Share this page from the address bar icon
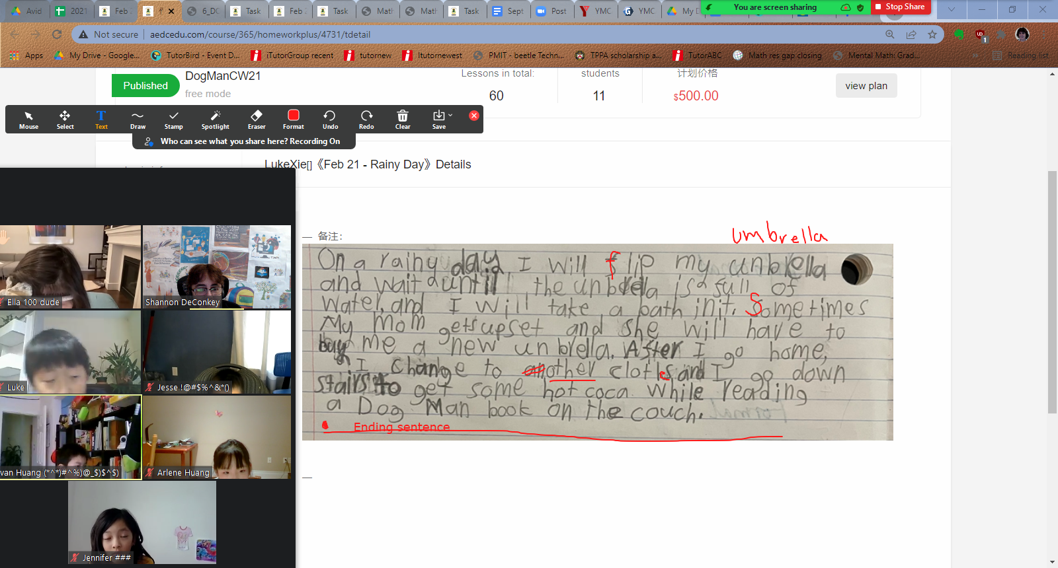Viewport: 1058px width, 568px height. pos(911,34)
